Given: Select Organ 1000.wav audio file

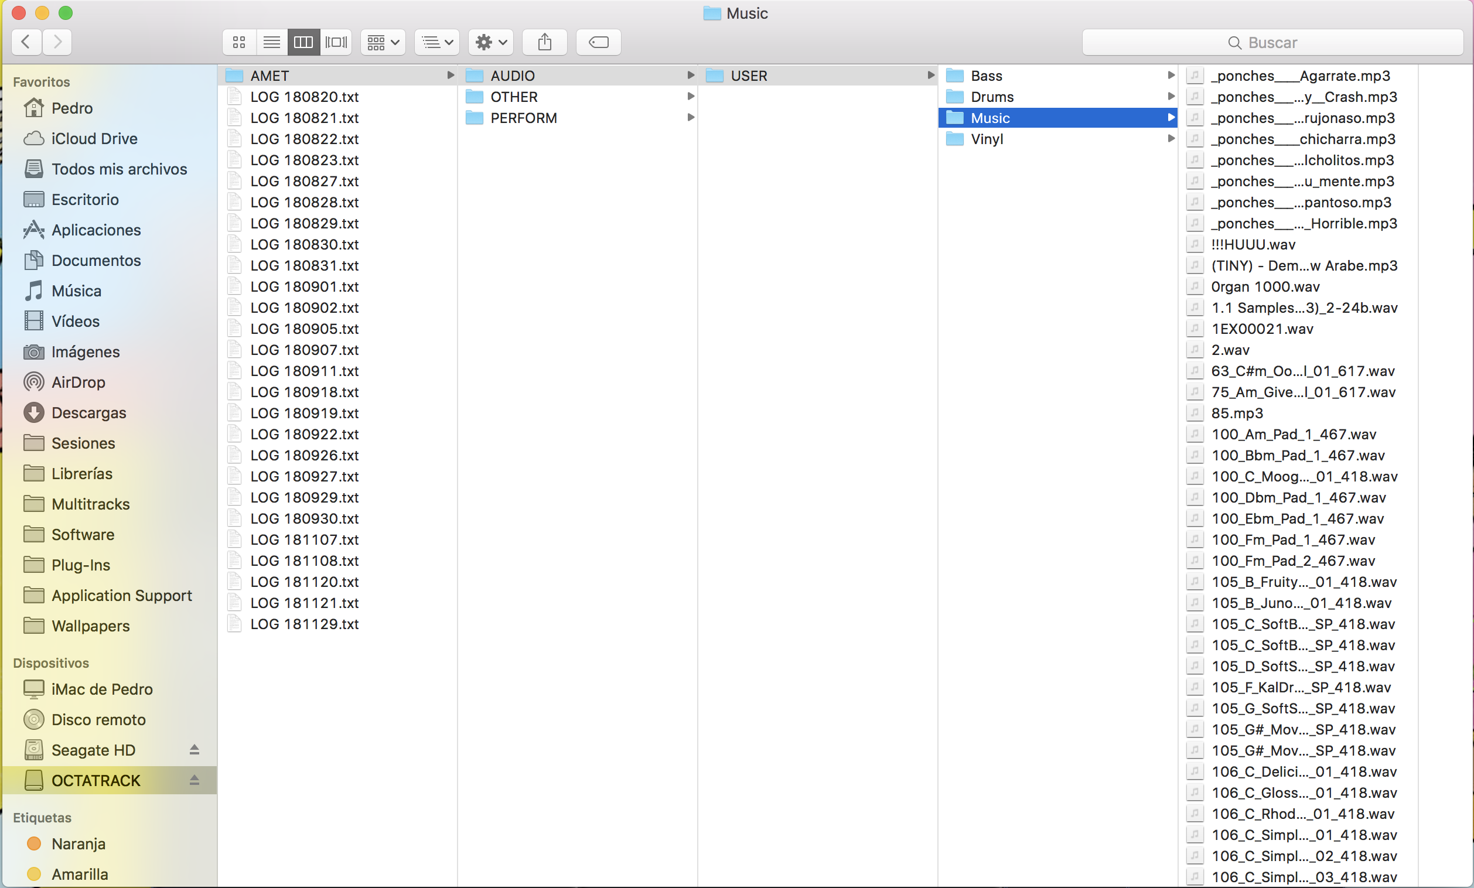Looking at the screenshot, I should pos(1265,286).
